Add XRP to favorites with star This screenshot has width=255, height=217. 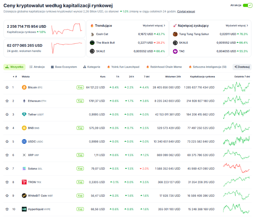click(7, 155)
